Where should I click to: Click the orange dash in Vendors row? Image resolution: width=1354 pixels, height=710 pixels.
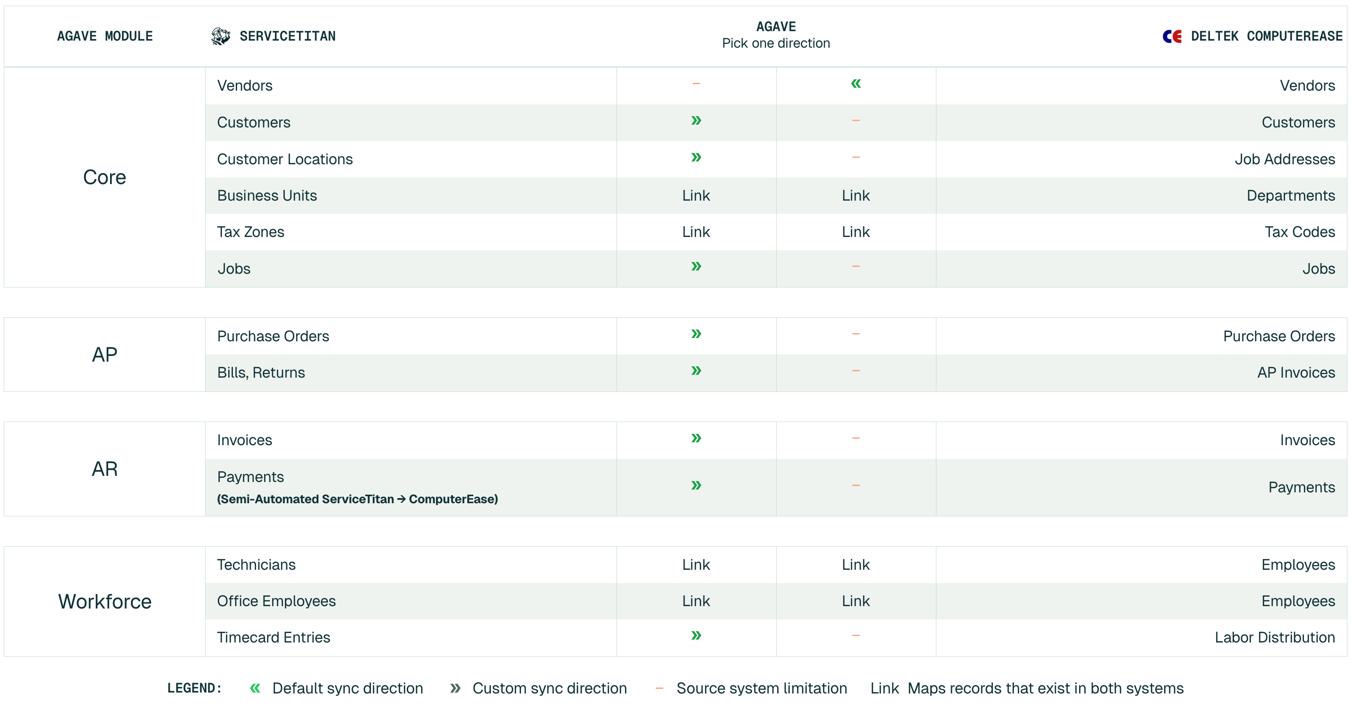[x=696, y=84]
